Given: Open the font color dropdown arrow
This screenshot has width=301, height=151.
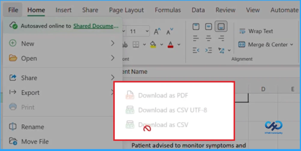Looking at the screenshot, I should coord(179,45).
